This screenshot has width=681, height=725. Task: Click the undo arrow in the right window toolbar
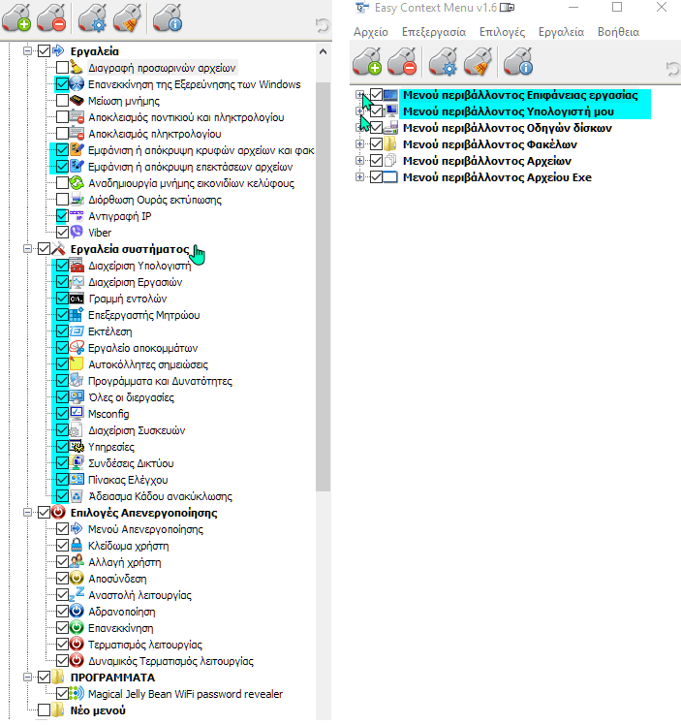tap(673, 70)
